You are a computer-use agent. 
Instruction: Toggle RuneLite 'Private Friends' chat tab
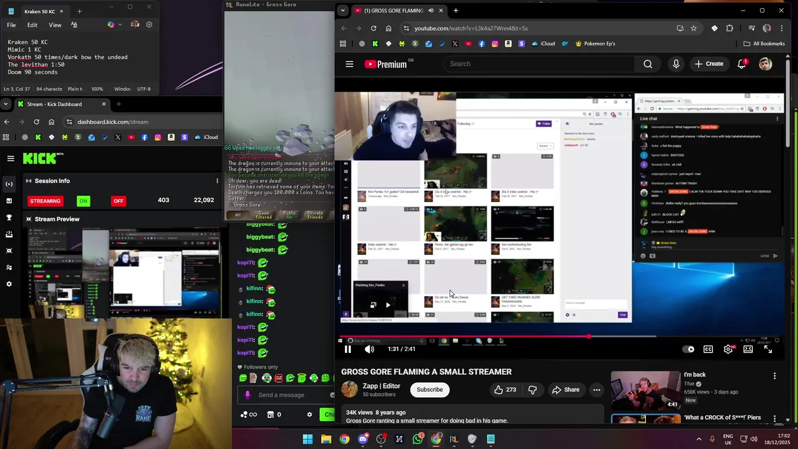[315, 215]
